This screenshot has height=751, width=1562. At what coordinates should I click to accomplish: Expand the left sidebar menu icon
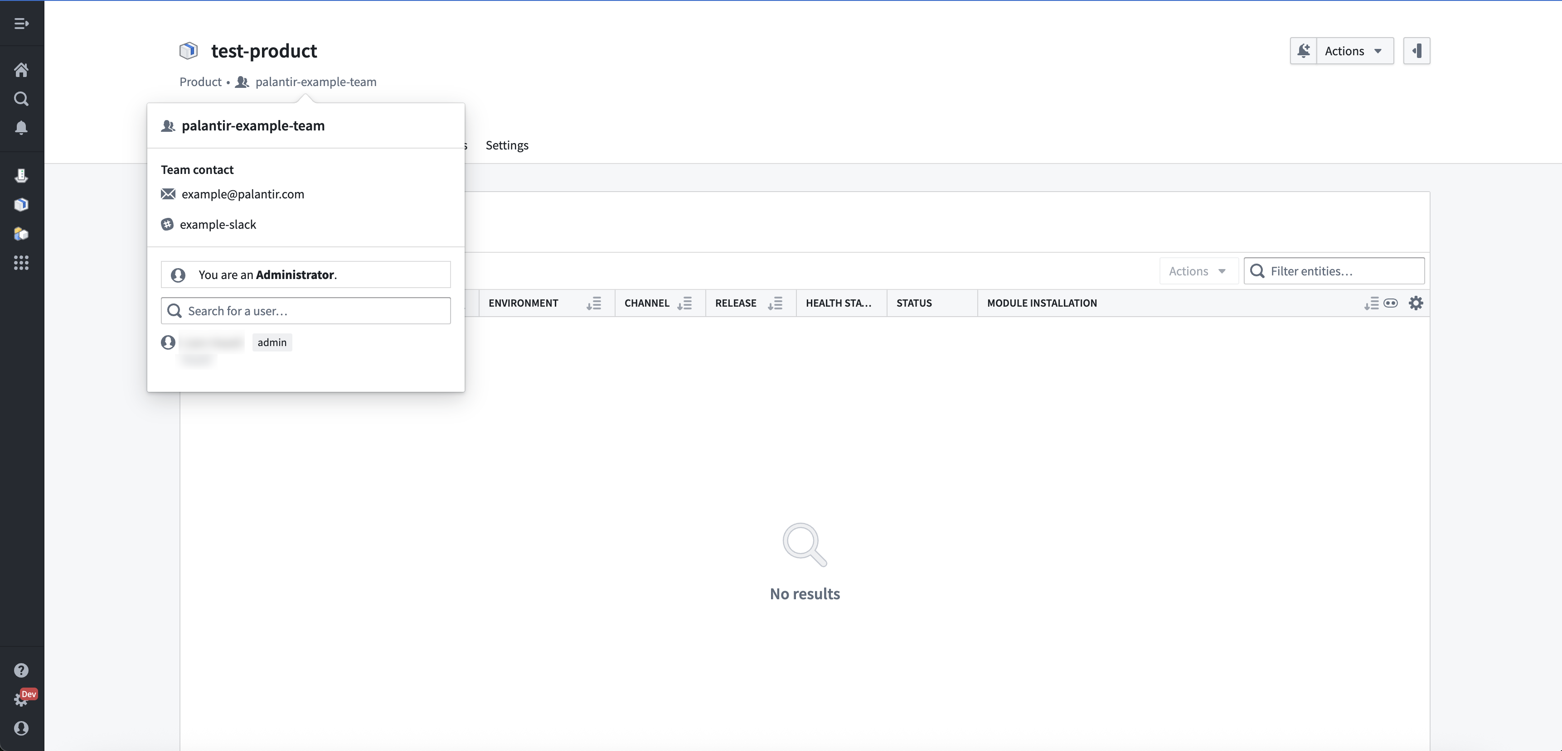[x=21, y=24]
